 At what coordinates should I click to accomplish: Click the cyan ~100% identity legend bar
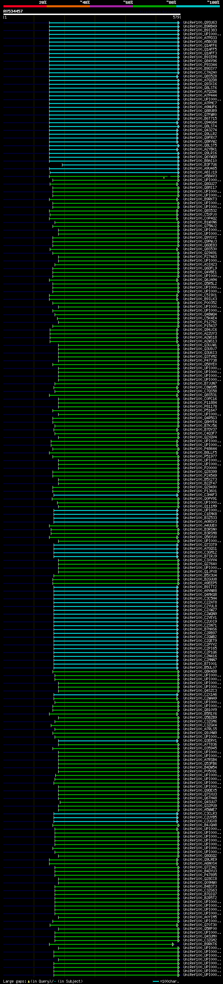coord(198,7)
